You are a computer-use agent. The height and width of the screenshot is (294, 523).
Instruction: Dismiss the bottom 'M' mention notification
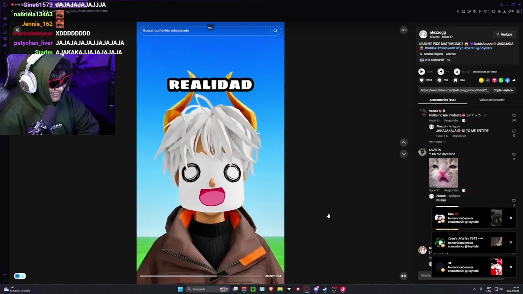(511, 267)
